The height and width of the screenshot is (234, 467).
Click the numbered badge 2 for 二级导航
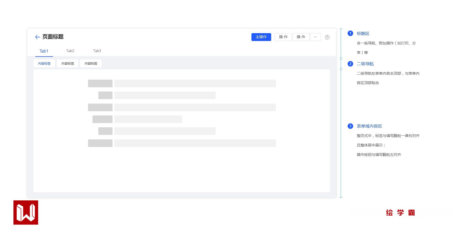[350, 64]
